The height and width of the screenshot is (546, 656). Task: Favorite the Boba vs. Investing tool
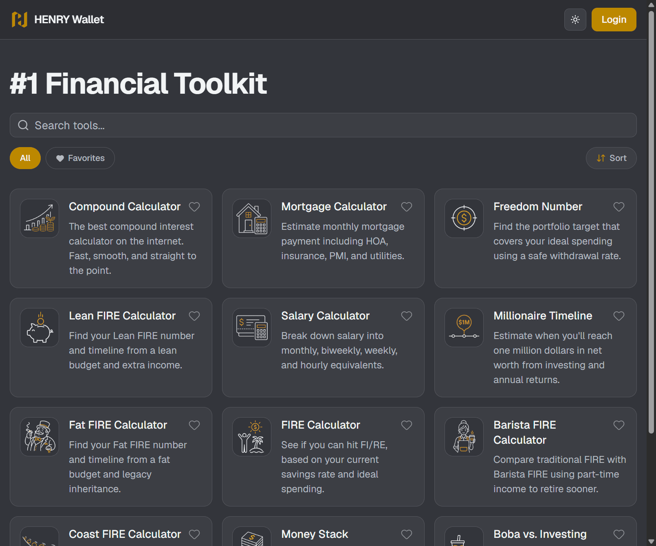[x=619, y=535]
